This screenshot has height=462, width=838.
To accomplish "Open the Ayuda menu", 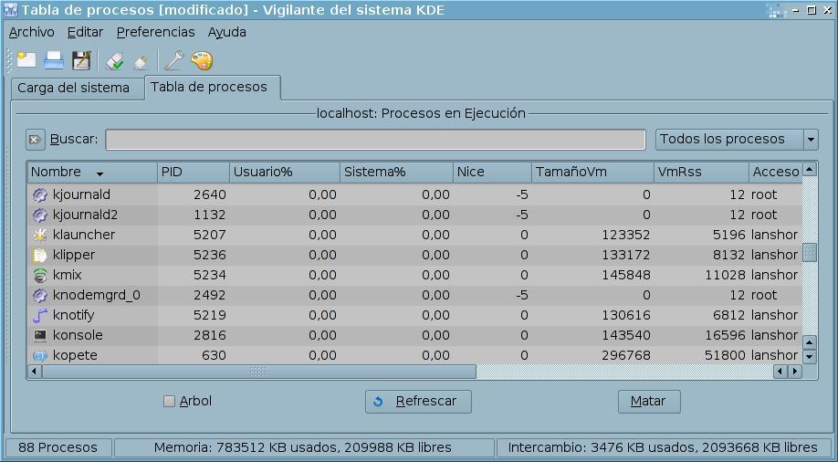I will 227,32.
